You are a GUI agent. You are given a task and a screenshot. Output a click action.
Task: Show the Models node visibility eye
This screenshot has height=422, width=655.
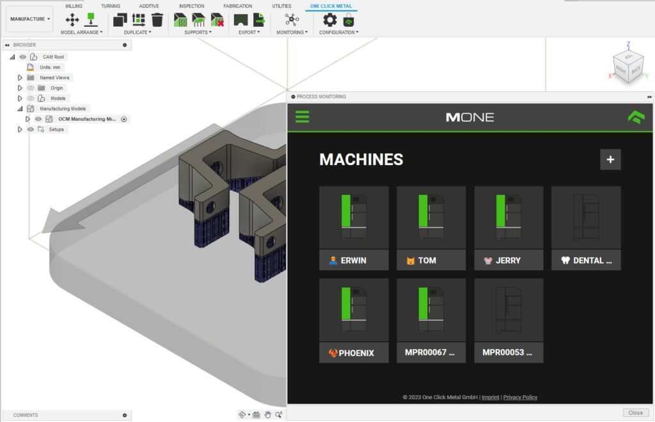coord(30,98)
